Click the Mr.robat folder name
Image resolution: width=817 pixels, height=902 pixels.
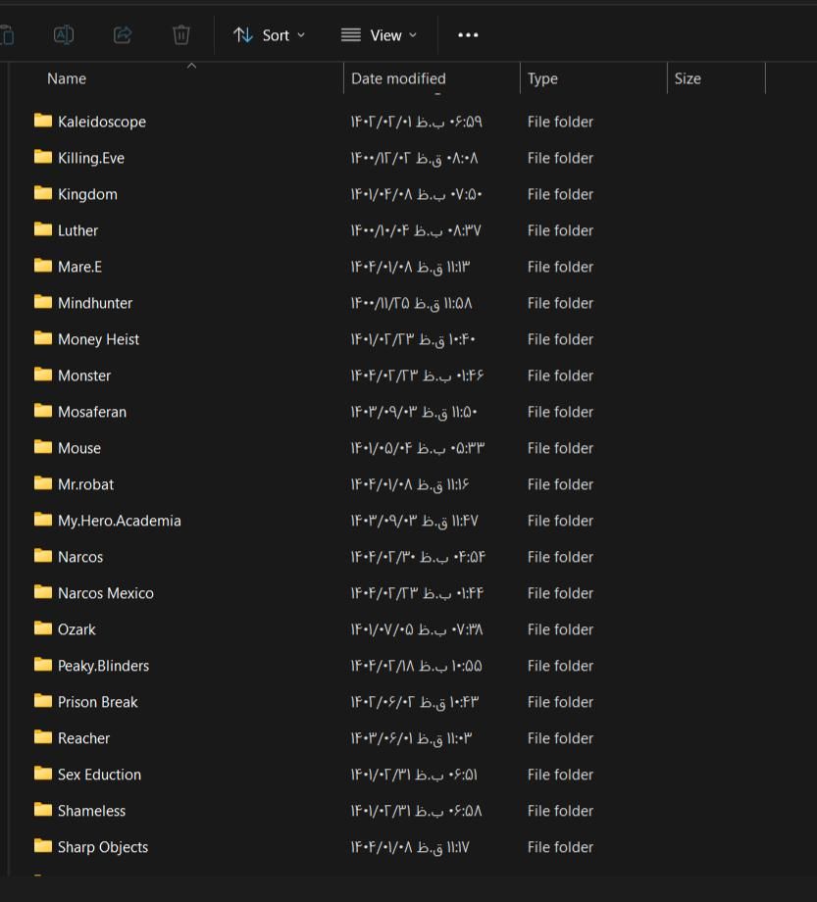point(85,484)
